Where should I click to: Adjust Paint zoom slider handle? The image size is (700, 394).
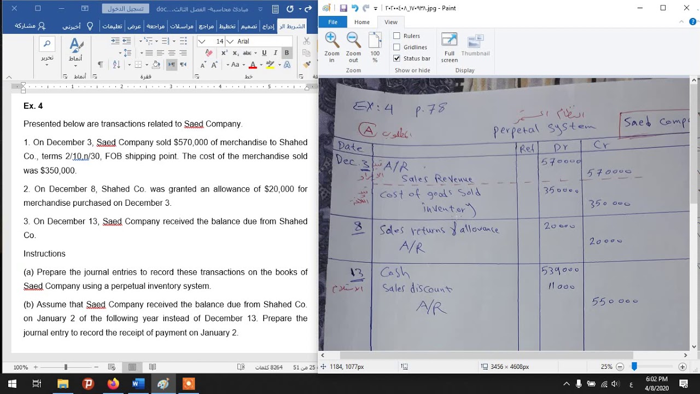click(634, 367)
